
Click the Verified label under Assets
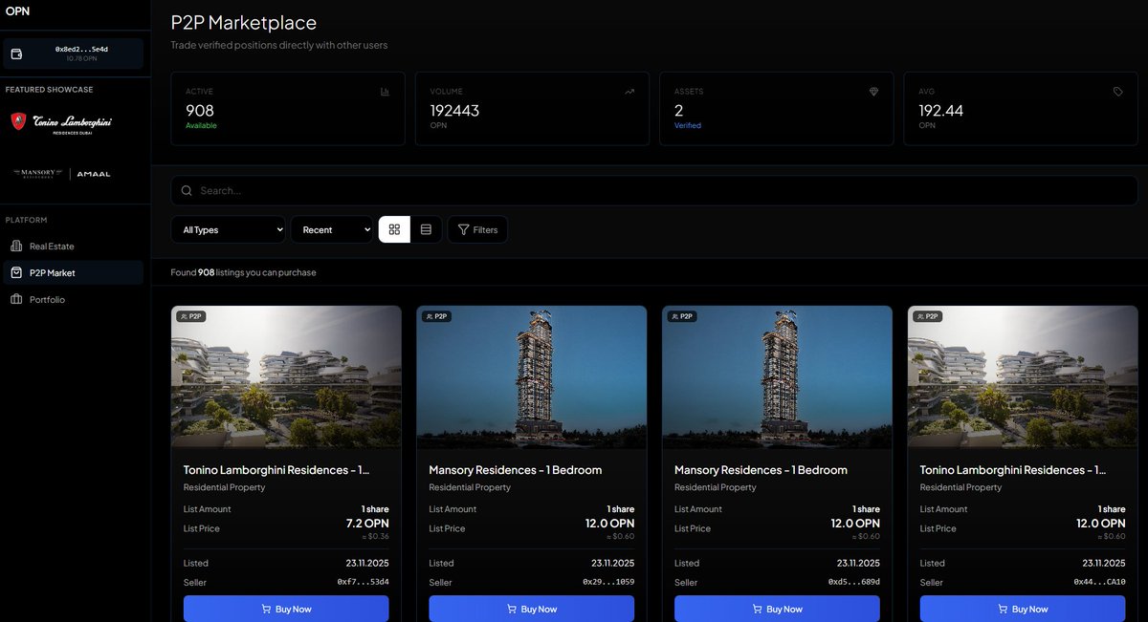pyautogui.click(x=687, y=125)
